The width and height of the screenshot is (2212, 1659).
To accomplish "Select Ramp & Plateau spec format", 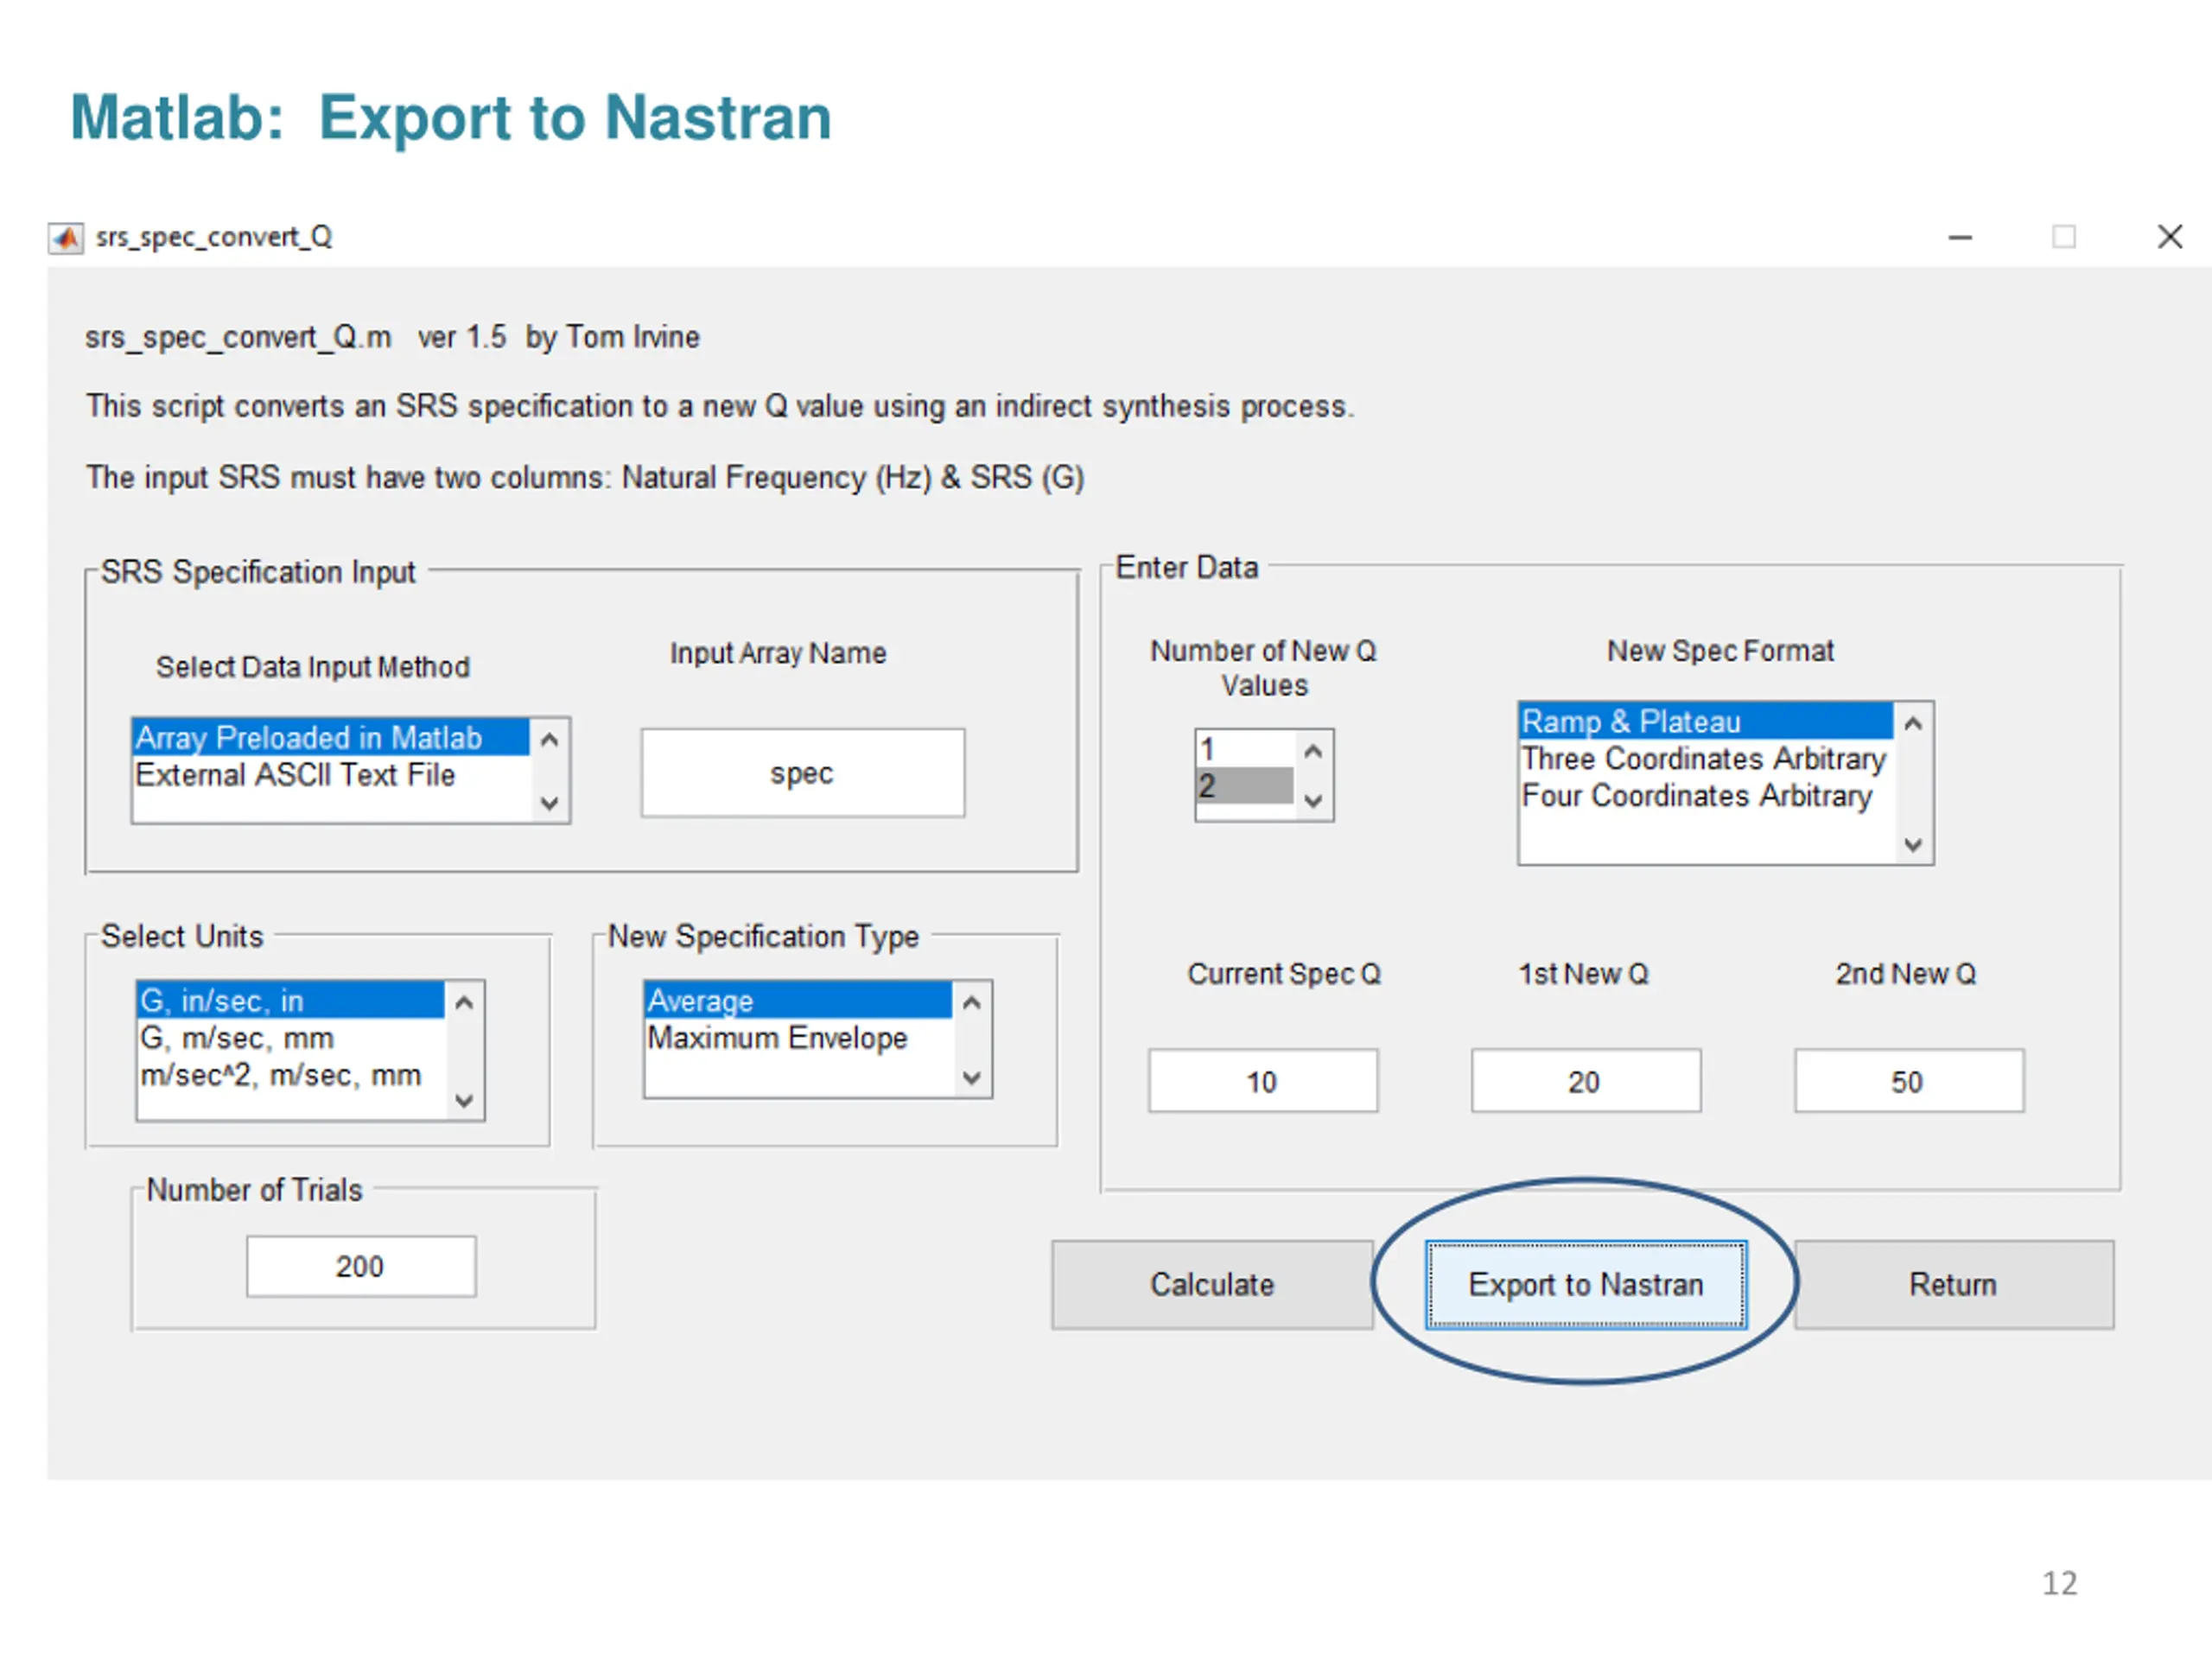I will pos(1706,722).
